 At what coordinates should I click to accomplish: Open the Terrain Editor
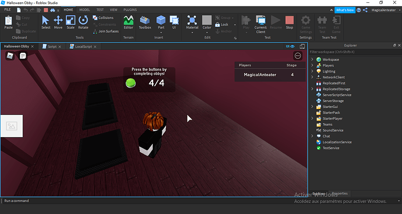click(128, 22)
